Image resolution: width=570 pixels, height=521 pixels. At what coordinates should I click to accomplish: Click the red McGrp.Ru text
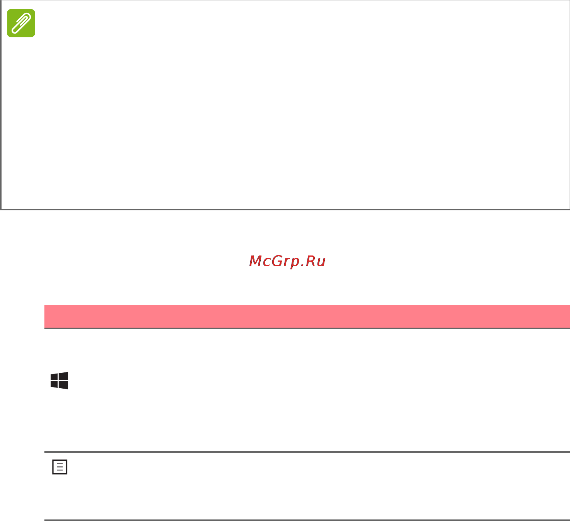[x=287, y=261]
